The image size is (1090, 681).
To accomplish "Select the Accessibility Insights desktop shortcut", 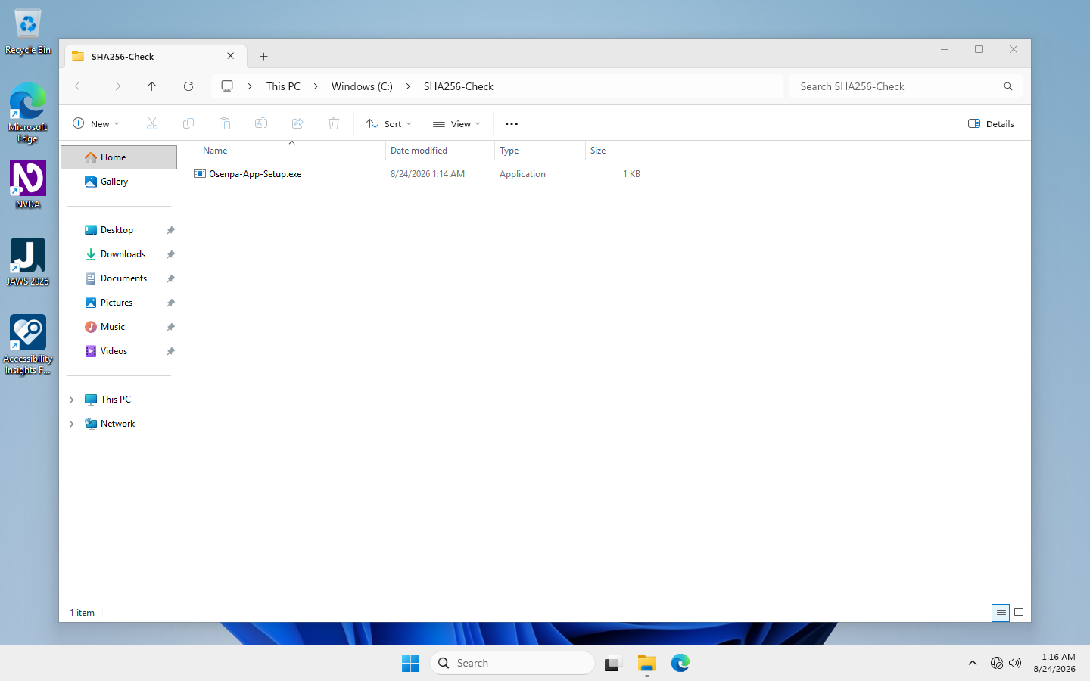I will point(28,344).
